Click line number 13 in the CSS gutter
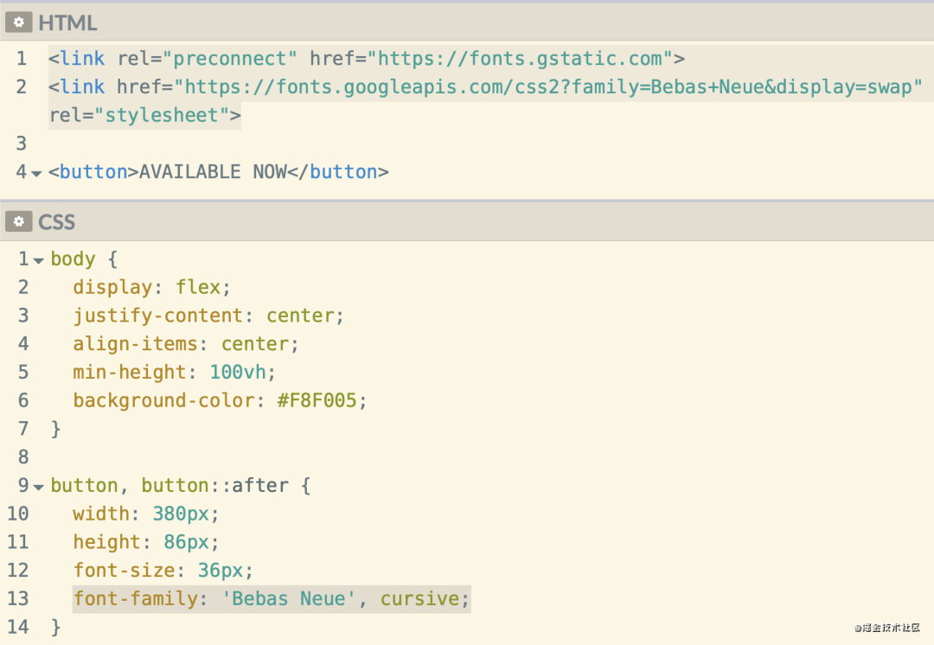This screenshot has height=645, width=934. point(18,598)
